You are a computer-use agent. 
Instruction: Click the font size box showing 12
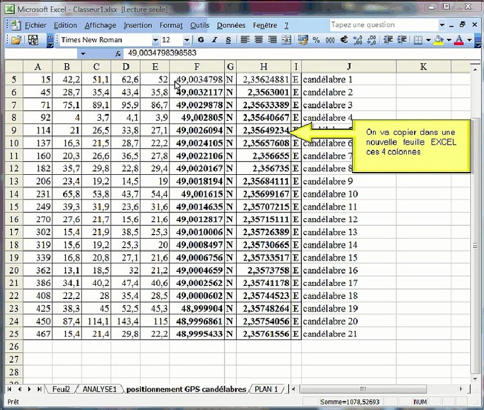tap(172, 40)
